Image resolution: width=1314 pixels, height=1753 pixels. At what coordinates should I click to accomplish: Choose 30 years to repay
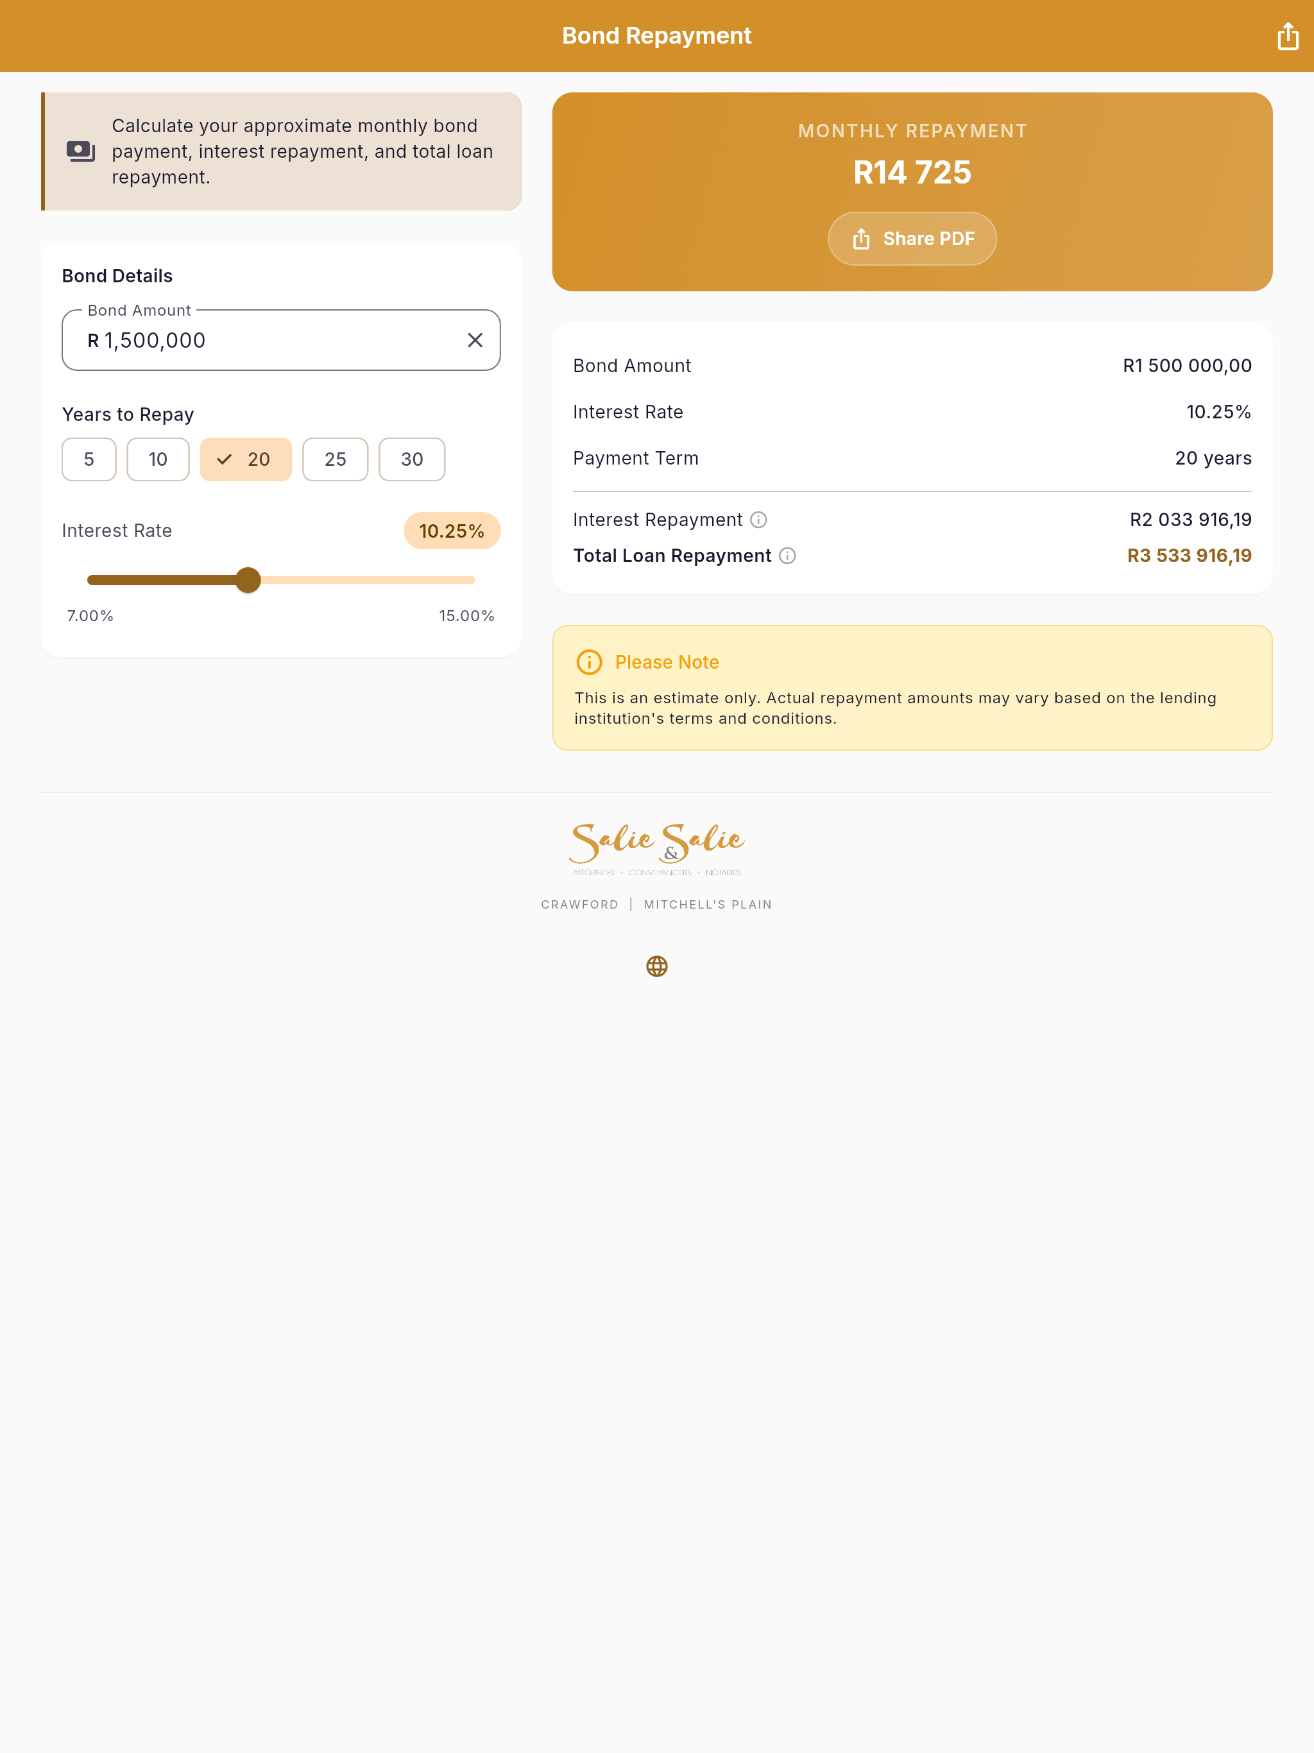(x=412, y=459)
